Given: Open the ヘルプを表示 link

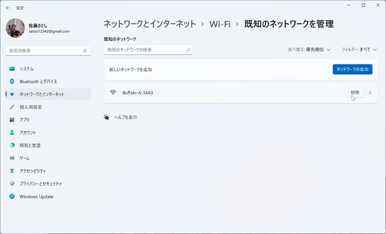Looking at the screenshot, I should point(125,117).
